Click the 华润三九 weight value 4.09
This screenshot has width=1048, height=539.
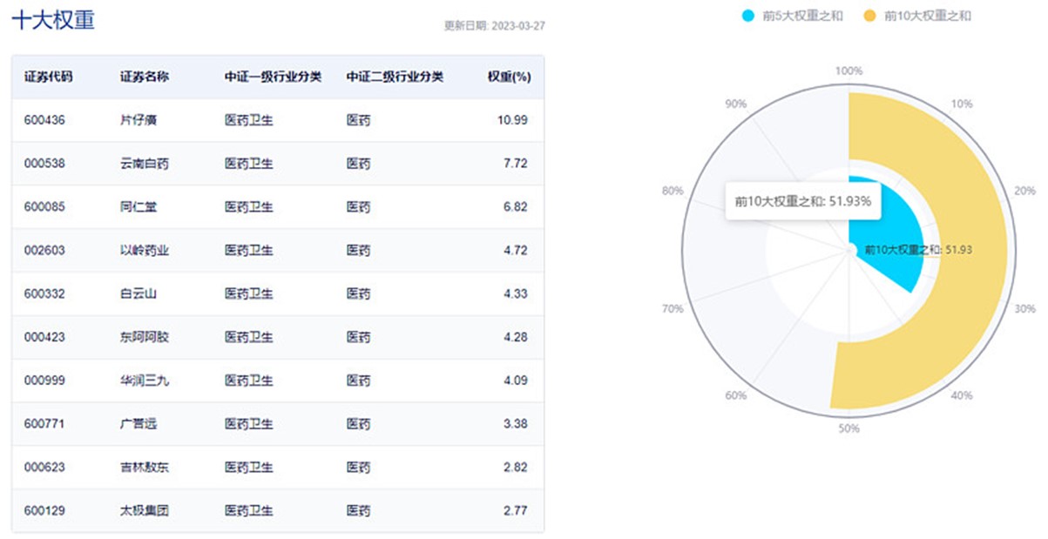[x=516, y=381]
